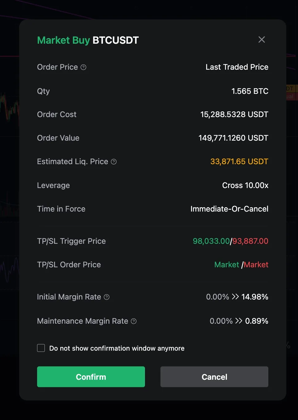Click the red Market stop-loss order price

coord(256,265)
